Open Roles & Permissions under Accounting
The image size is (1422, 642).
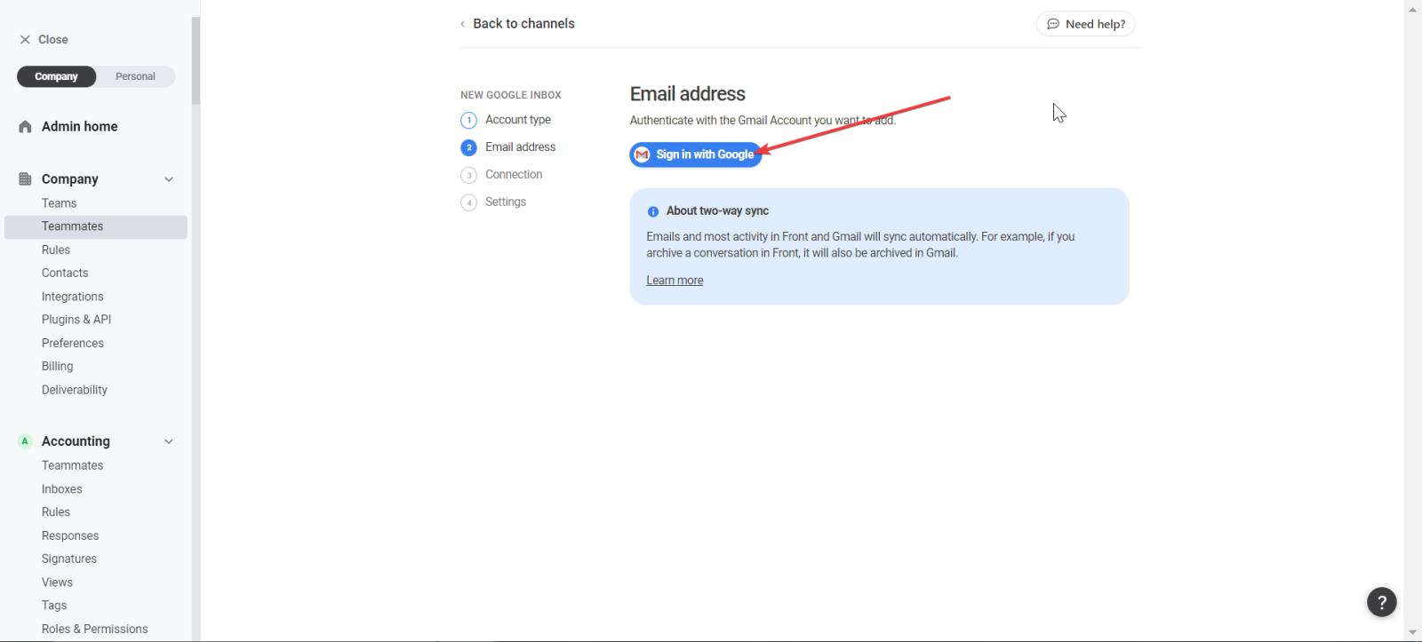[95, 630]
